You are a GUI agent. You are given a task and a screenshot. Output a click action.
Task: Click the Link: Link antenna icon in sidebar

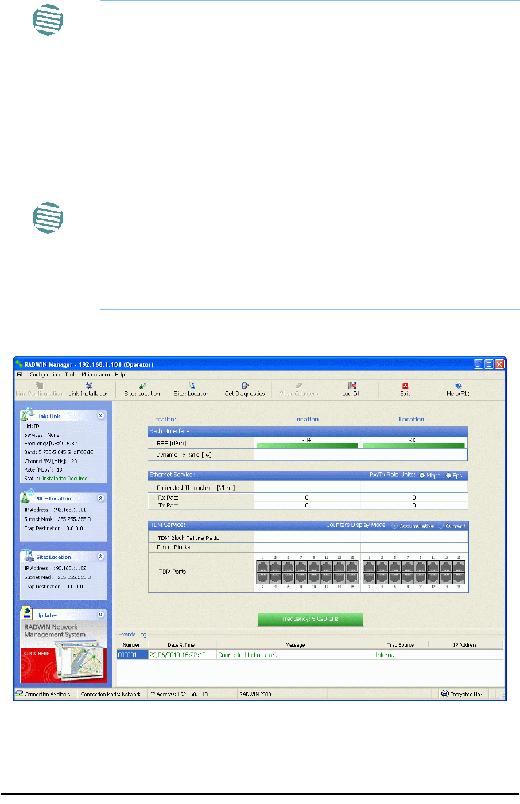[x=27, y=414]
